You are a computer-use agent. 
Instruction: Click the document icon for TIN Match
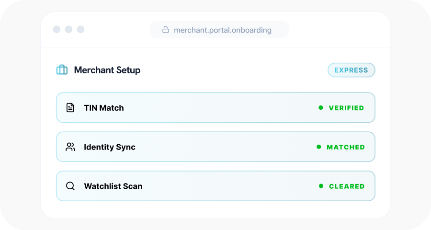point(70,108)
